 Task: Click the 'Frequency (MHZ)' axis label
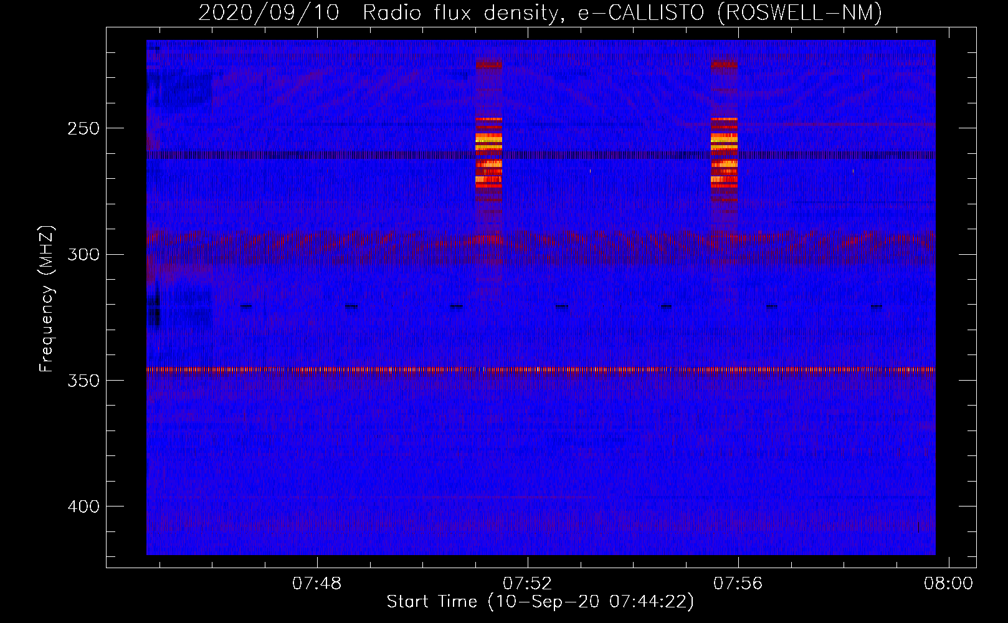tap(47, 299)
